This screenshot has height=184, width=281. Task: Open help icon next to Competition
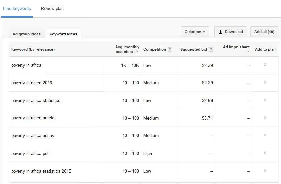click(170, 50)
